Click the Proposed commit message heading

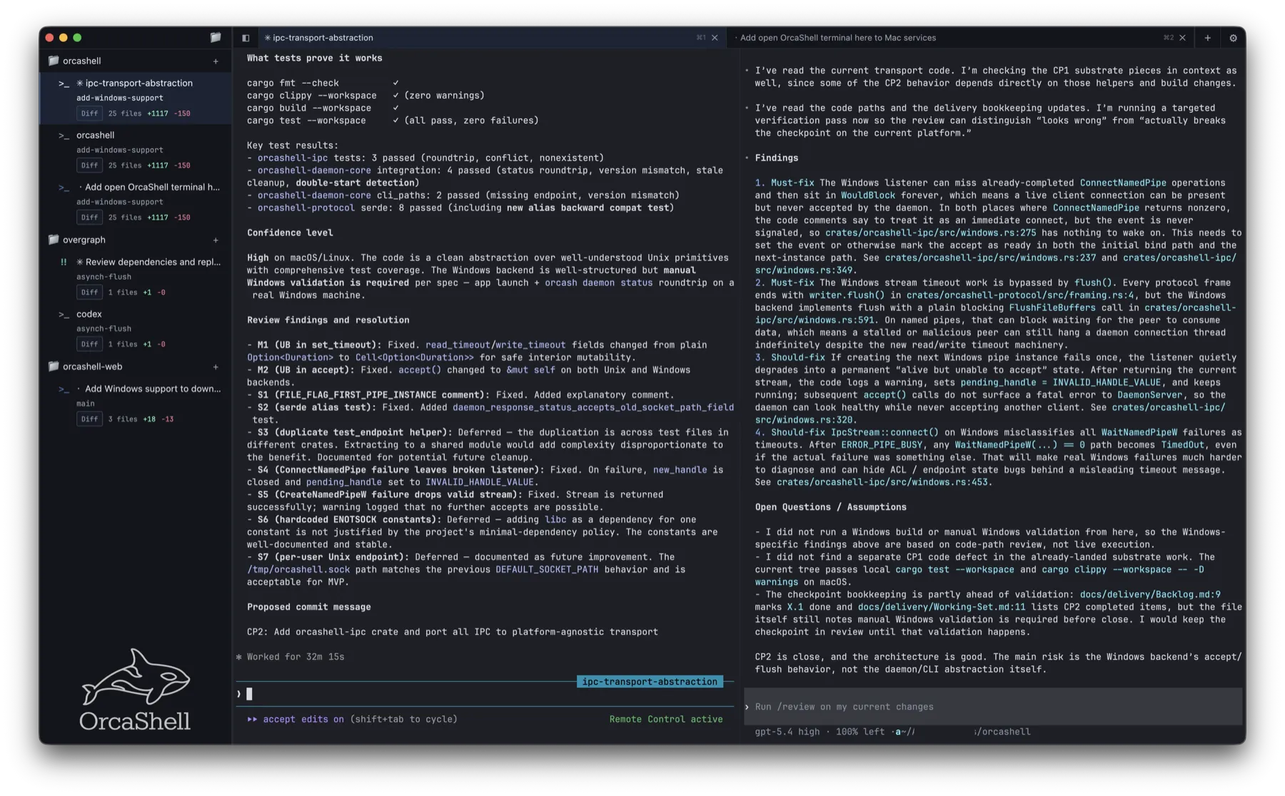tap(309, 608)
